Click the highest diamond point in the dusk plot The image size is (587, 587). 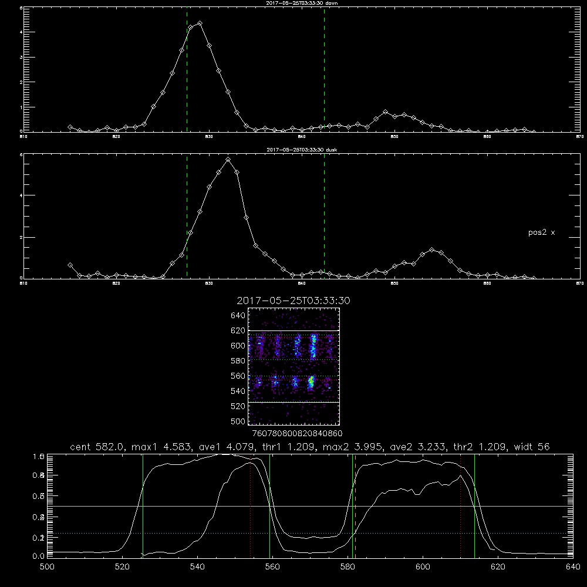click(x=228, y=160)
